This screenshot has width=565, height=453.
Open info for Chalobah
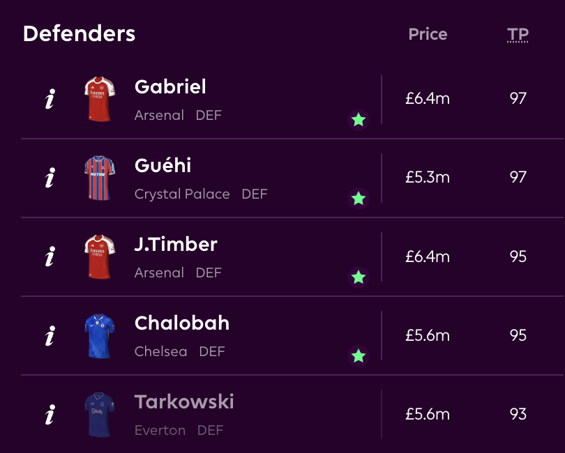(x=50, y=337)
